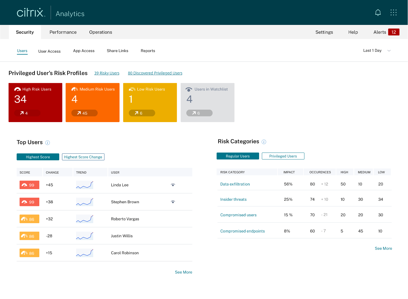Select the Regular Users toggle button

[238, 156]
